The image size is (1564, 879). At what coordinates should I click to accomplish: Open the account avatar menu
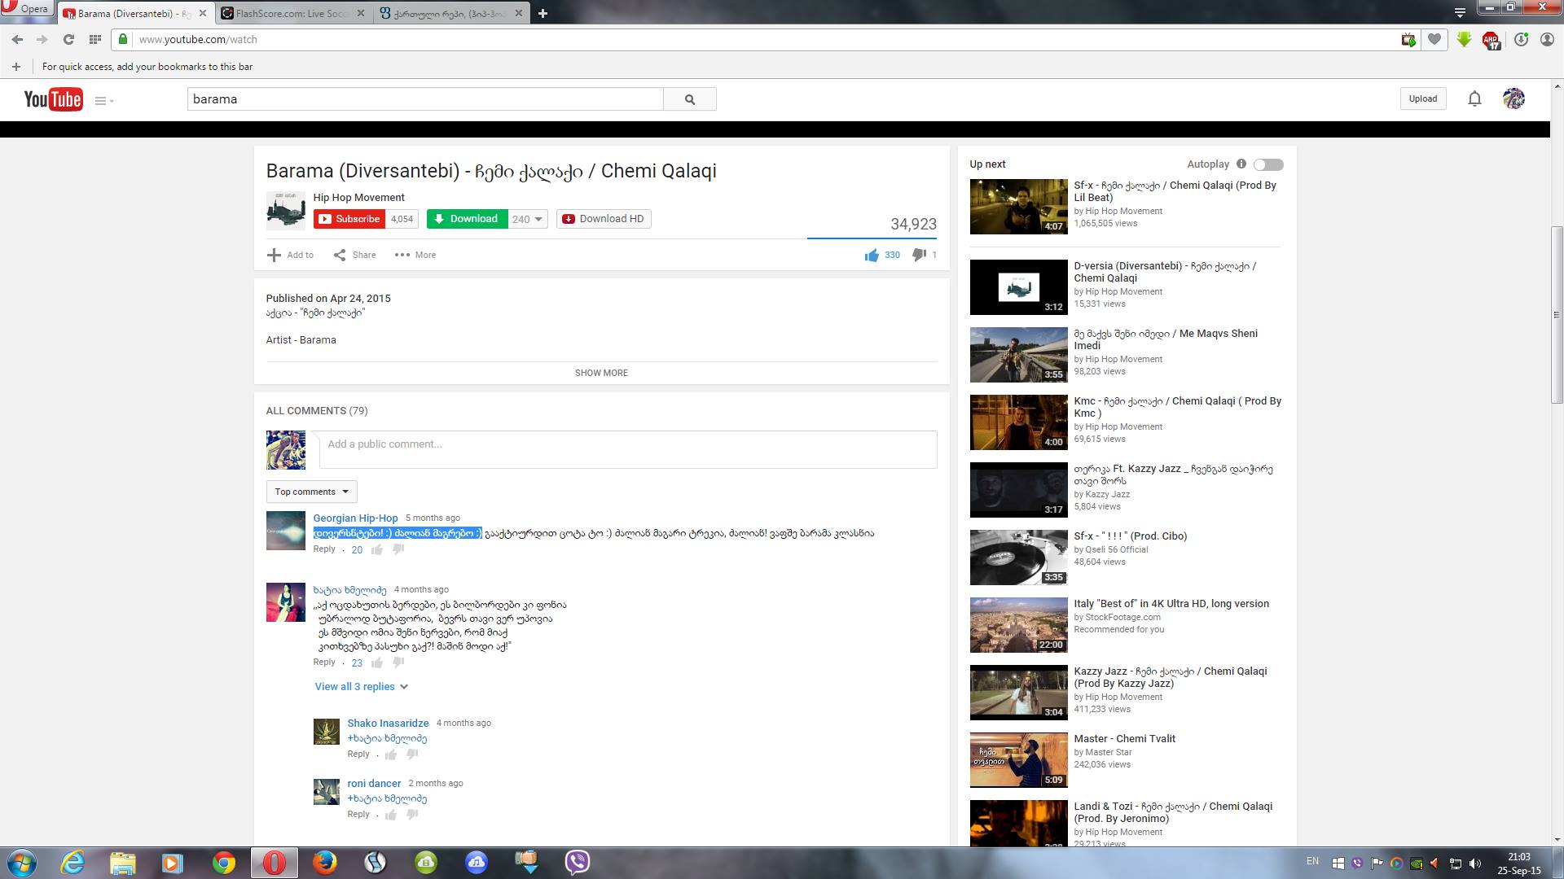pos(1513,98)
